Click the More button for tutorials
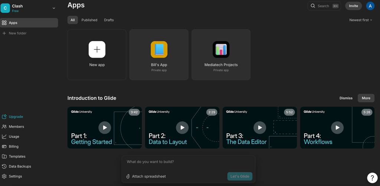380x186 pixels. coord(366,98)
